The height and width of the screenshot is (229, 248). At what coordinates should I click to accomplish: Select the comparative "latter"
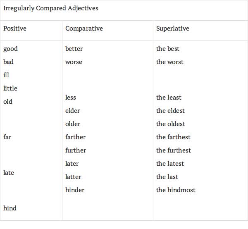(73, 177)
